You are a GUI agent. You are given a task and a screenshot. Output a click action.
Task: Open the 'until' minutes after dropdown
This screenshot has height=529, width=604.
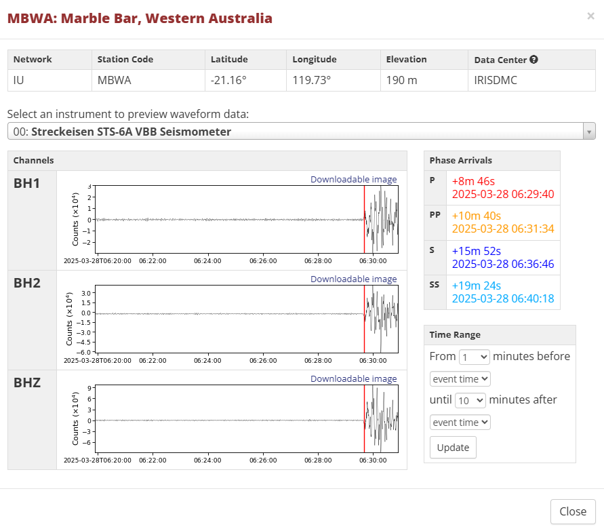pyautogui.click(x=470, y=400)
